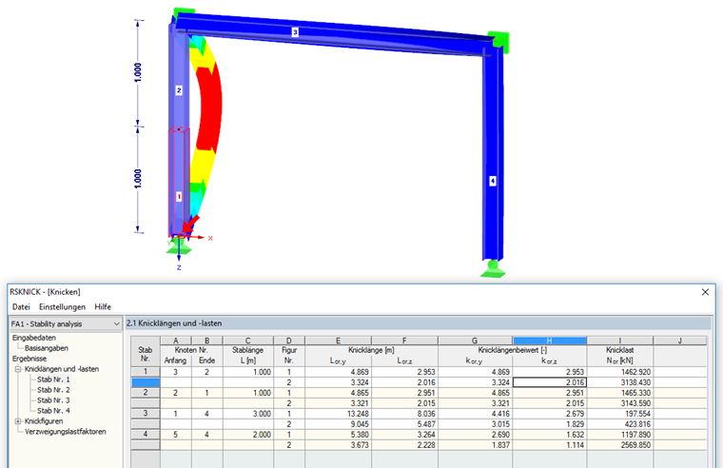Click Knicklast cell 1197.890
The width and height of the screenshot is (723, 468).
tap(619, 435)
